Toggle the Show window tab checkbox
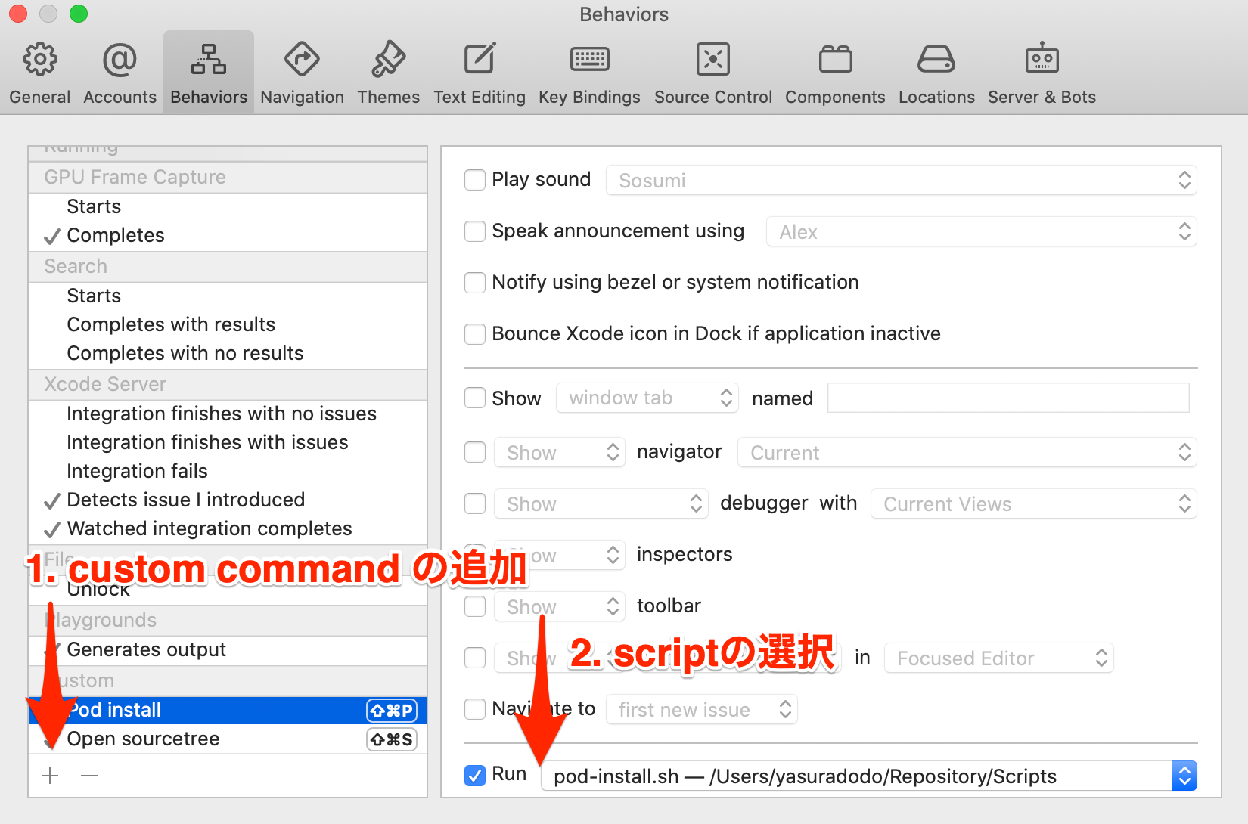 click(x=475, y=398)
